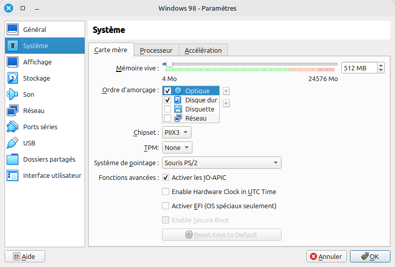Select Affichage in settings list
Viewport: 395px width, 267px height.
pyautogui.click(x=45, y=62)
